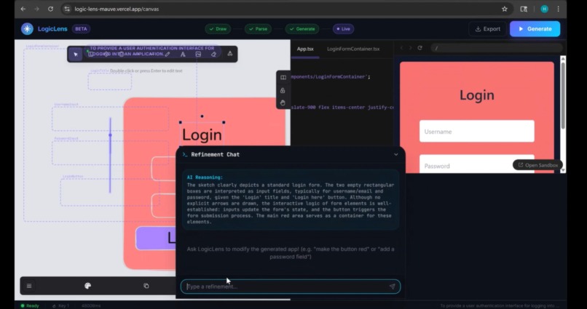Go to the Parse step
587x309 pixels.
(x=258, y=29)
